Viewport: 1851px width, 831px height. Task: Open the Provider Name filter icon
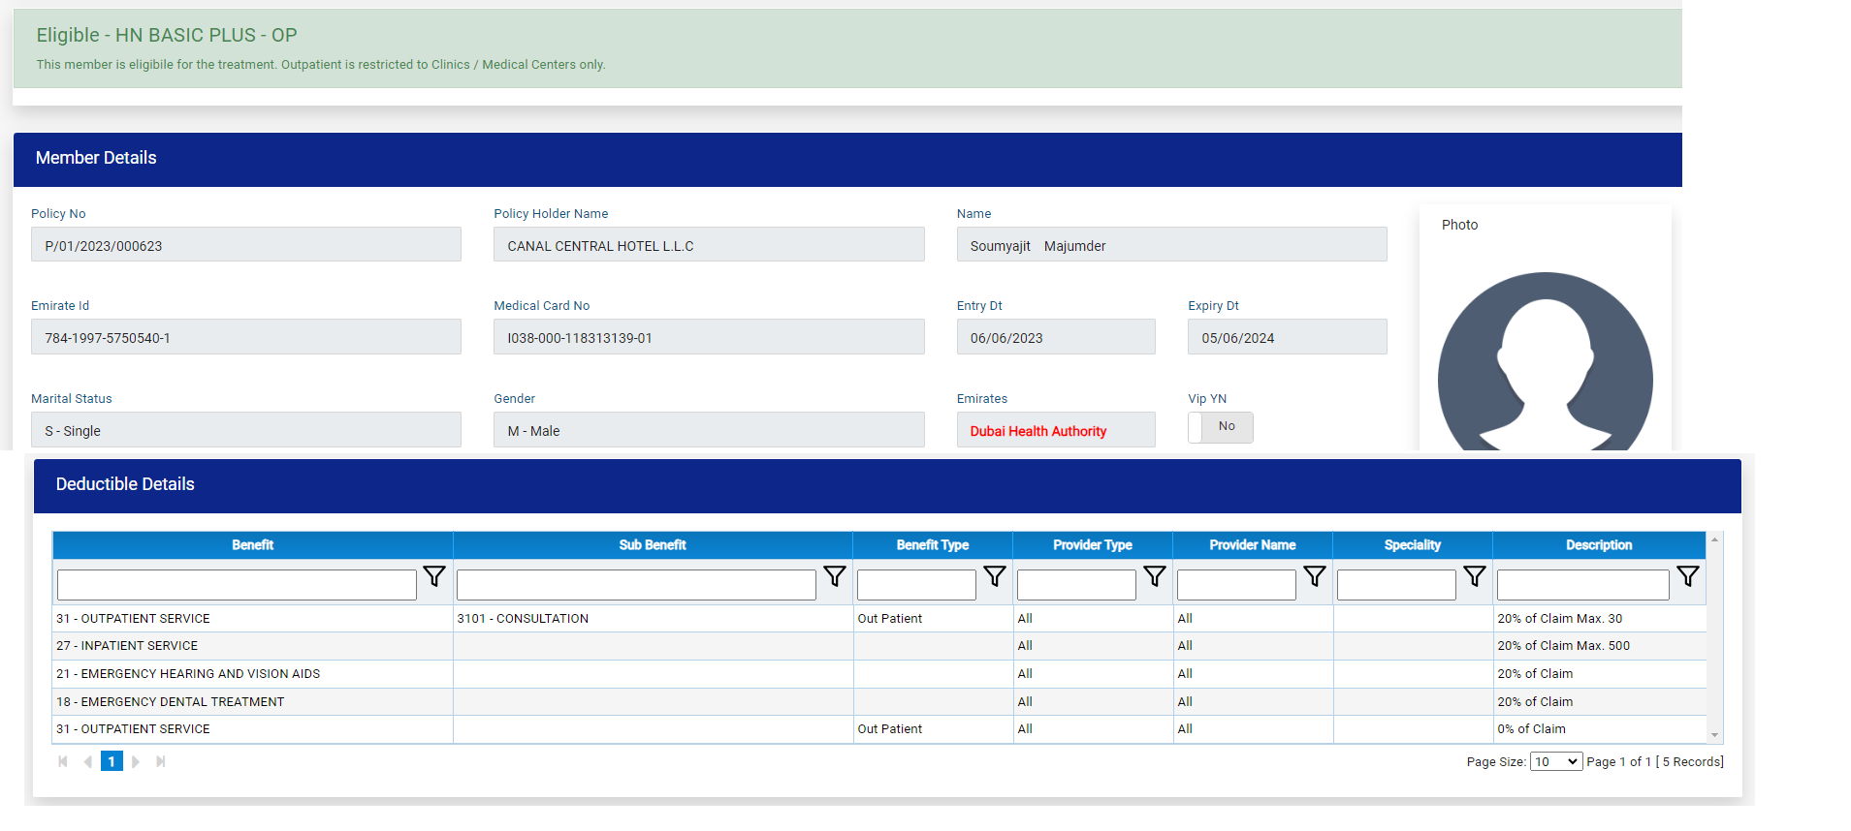[1314, 576]
